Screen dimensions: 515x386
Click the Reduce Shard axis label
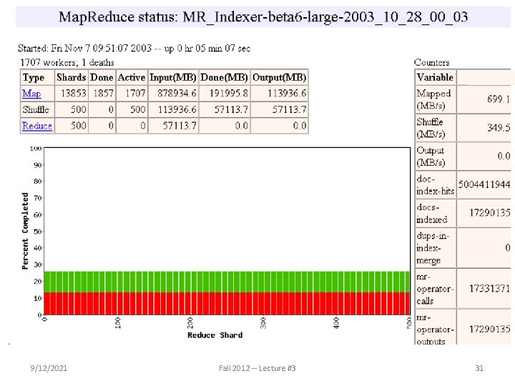click(x=215, y=335)
